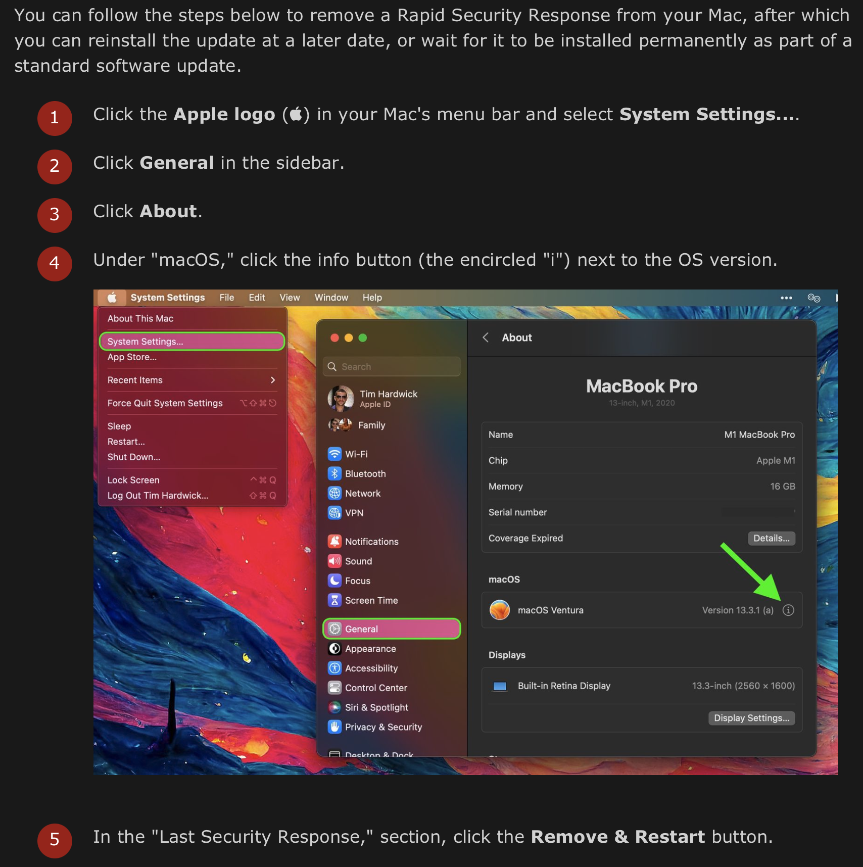Click the magnifier icon in Search field
863x867 pixels.
332,366
